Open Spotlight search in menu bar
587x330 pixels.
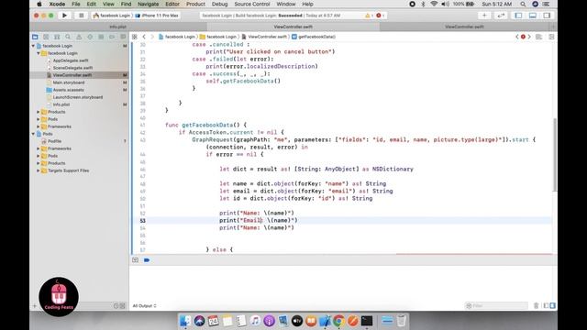[x=523, y=4]
